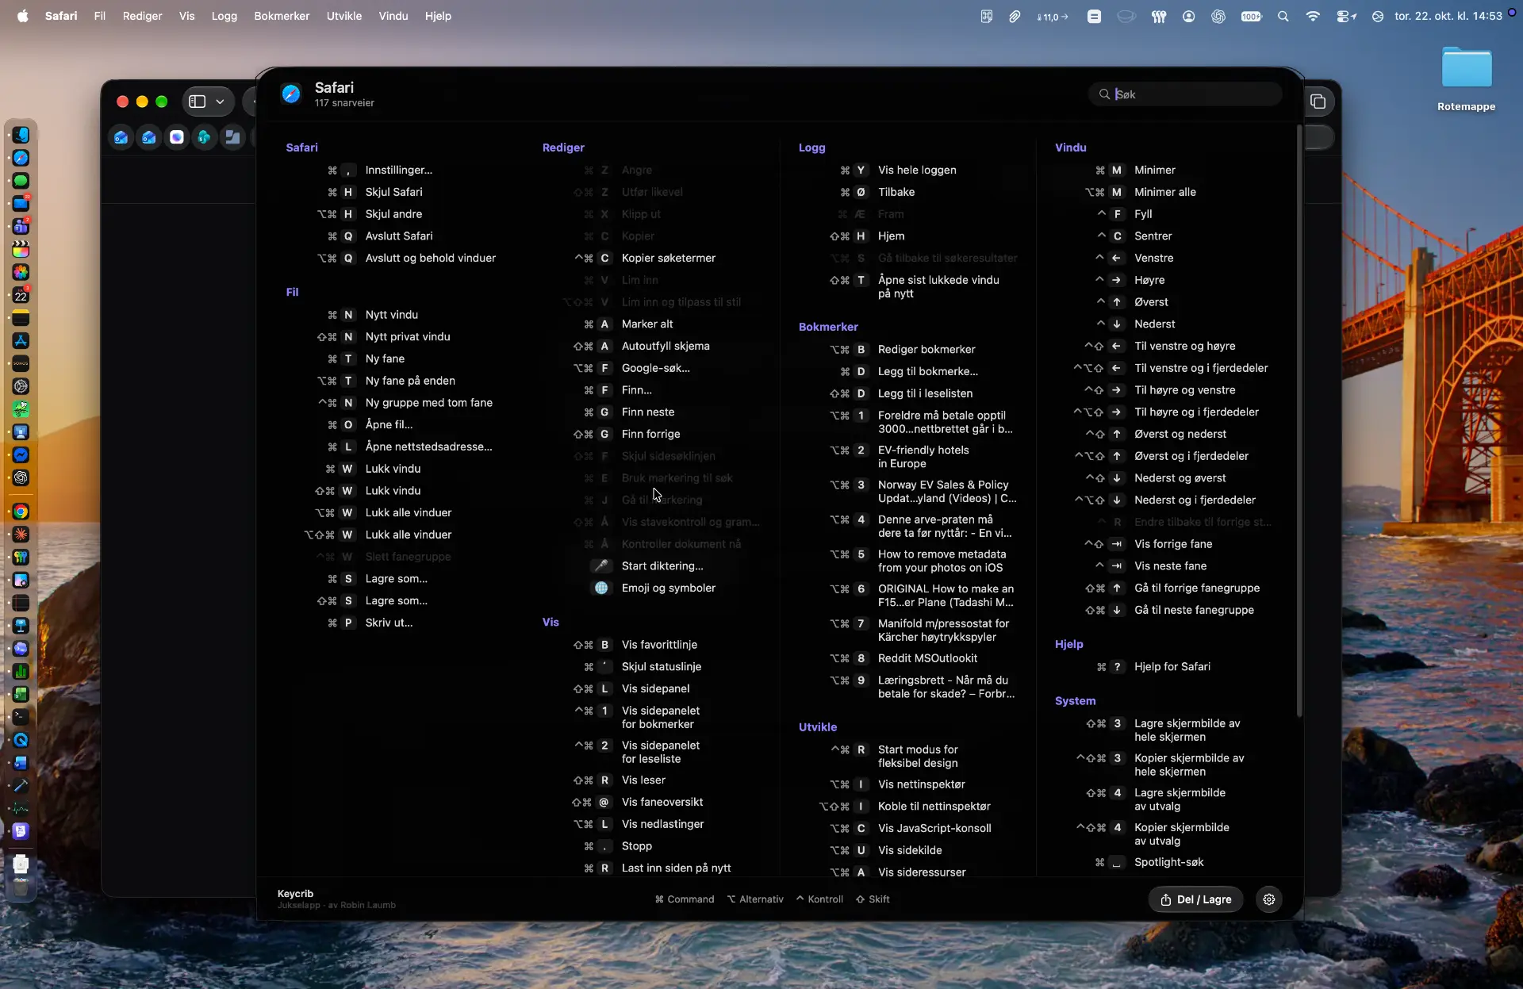This screenshot has height=989, width=1523.
Task: Click the ChatGPT icon in menu bar
Action: click(x=1218, y=16)
